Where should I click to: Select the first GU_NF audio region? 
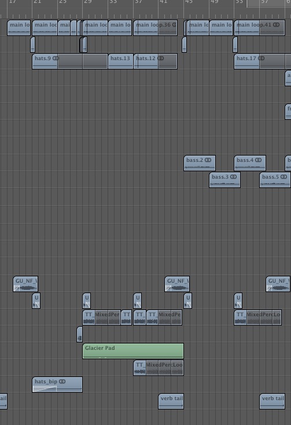click(x=25, y=284)
